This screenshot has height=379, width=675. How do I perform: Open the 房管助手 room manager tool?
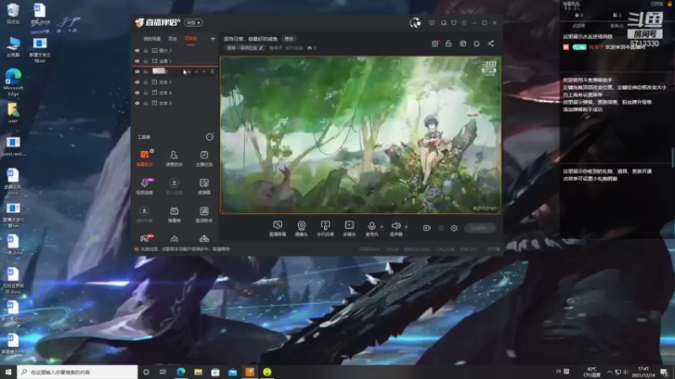pyautogui.click(x=174, y=157)
